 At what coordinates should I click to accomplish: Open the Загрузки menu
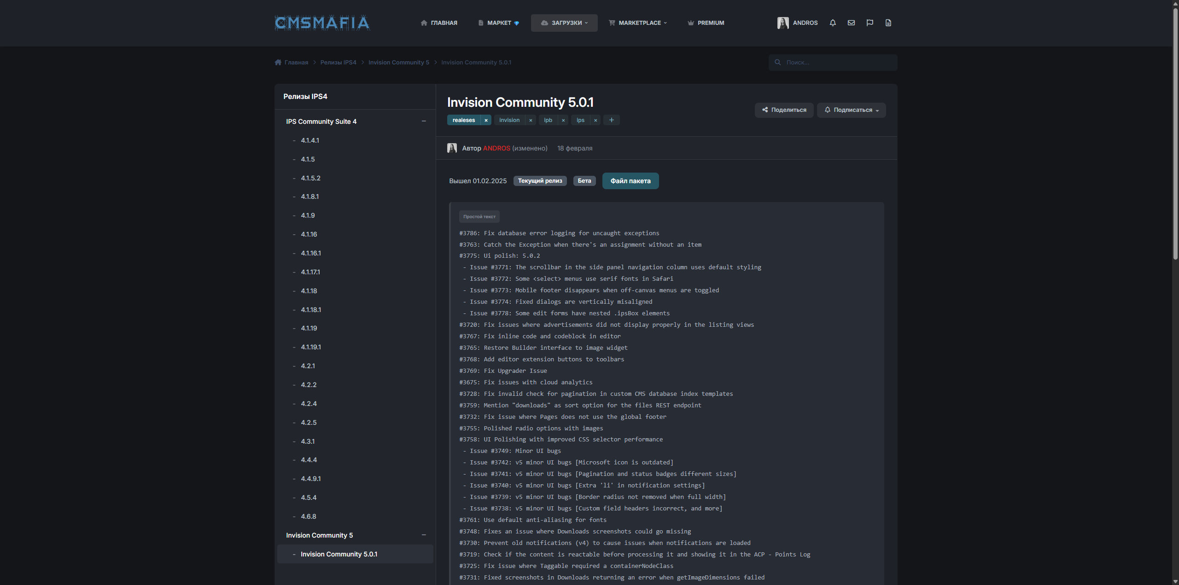coord(564,23)
